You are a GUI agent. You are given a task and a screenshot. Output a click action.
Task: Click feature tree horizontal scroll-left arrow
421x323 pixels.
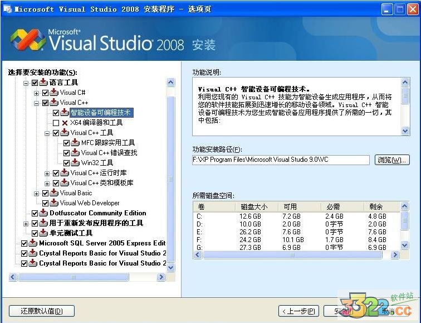(13, 277)
